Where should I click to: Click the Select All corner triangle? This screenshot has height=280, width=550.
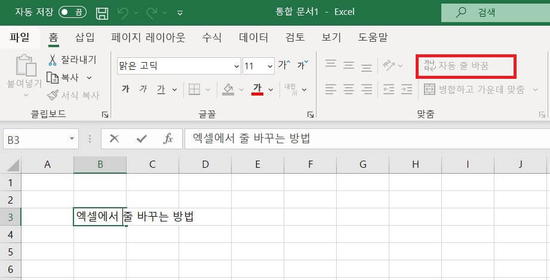click(x=13, y=165)
